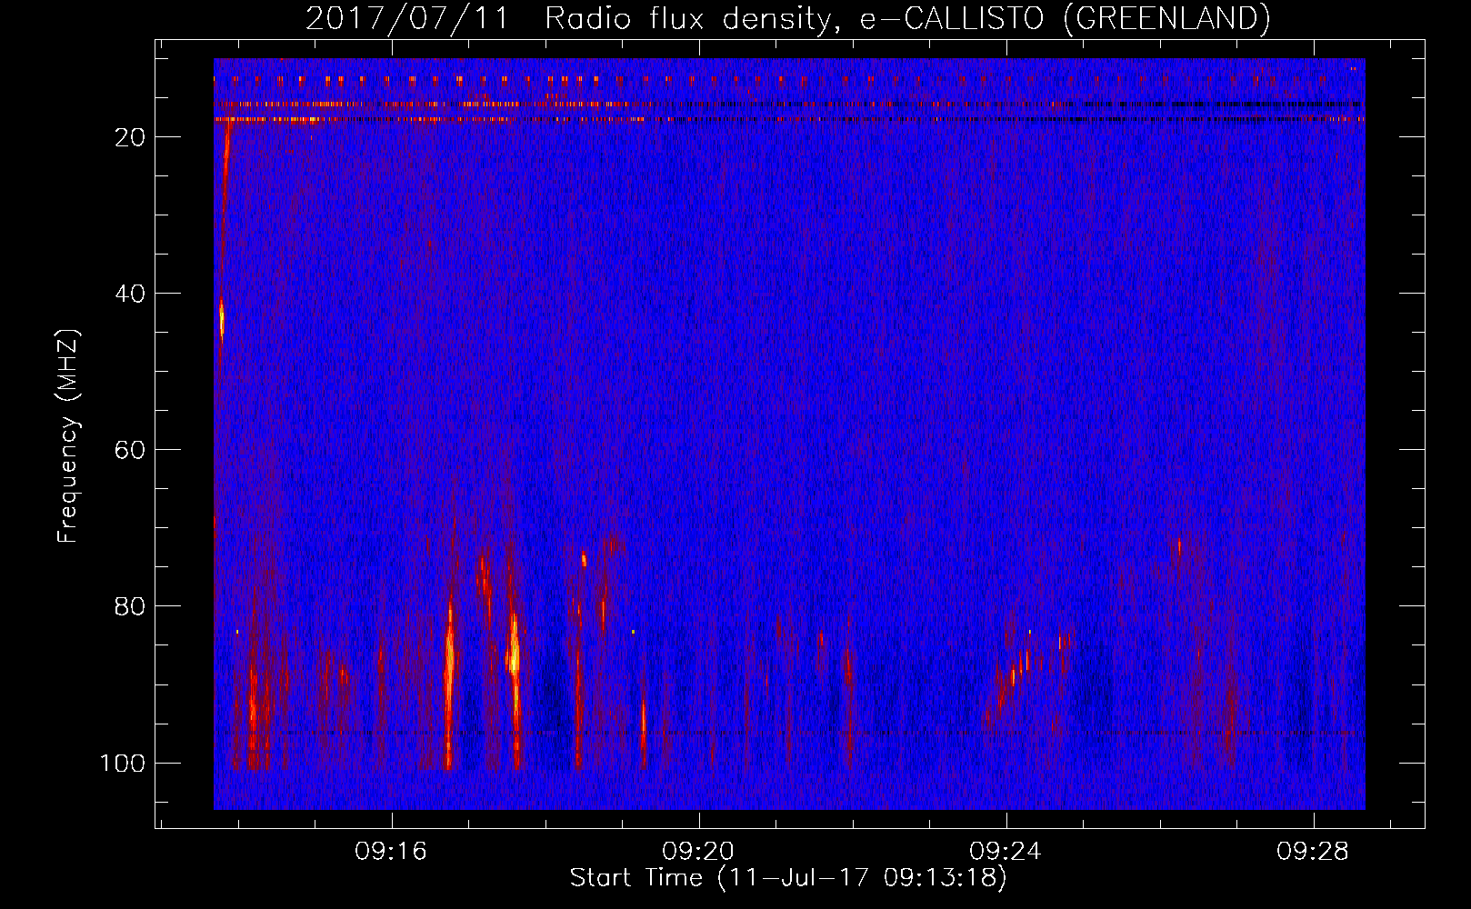Click the 60 frequency tick label

pyautogui.click(x=130, y=450)
